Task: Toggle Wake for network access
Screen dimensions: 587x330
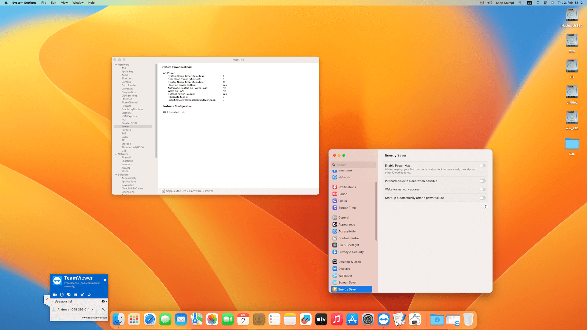Action: tap(482, 189)
